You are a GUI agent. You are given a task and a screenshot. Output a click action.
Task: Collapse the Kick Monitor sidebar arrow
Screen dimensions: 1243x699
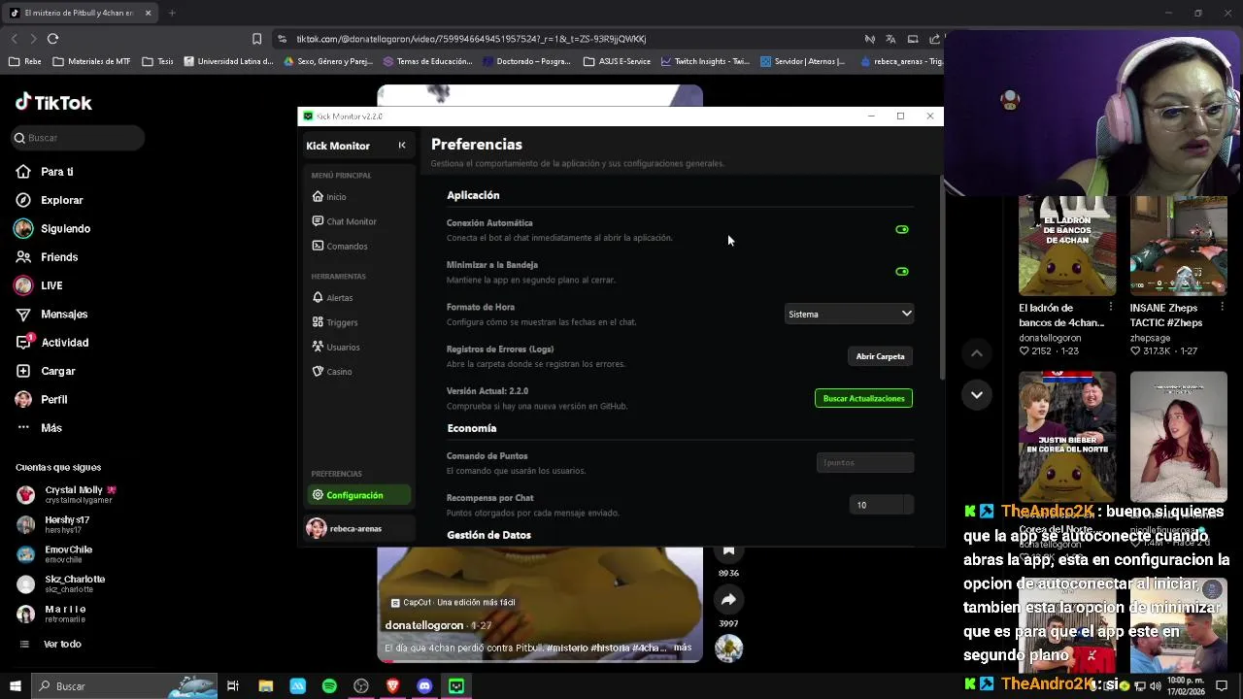tap(402, 146)
